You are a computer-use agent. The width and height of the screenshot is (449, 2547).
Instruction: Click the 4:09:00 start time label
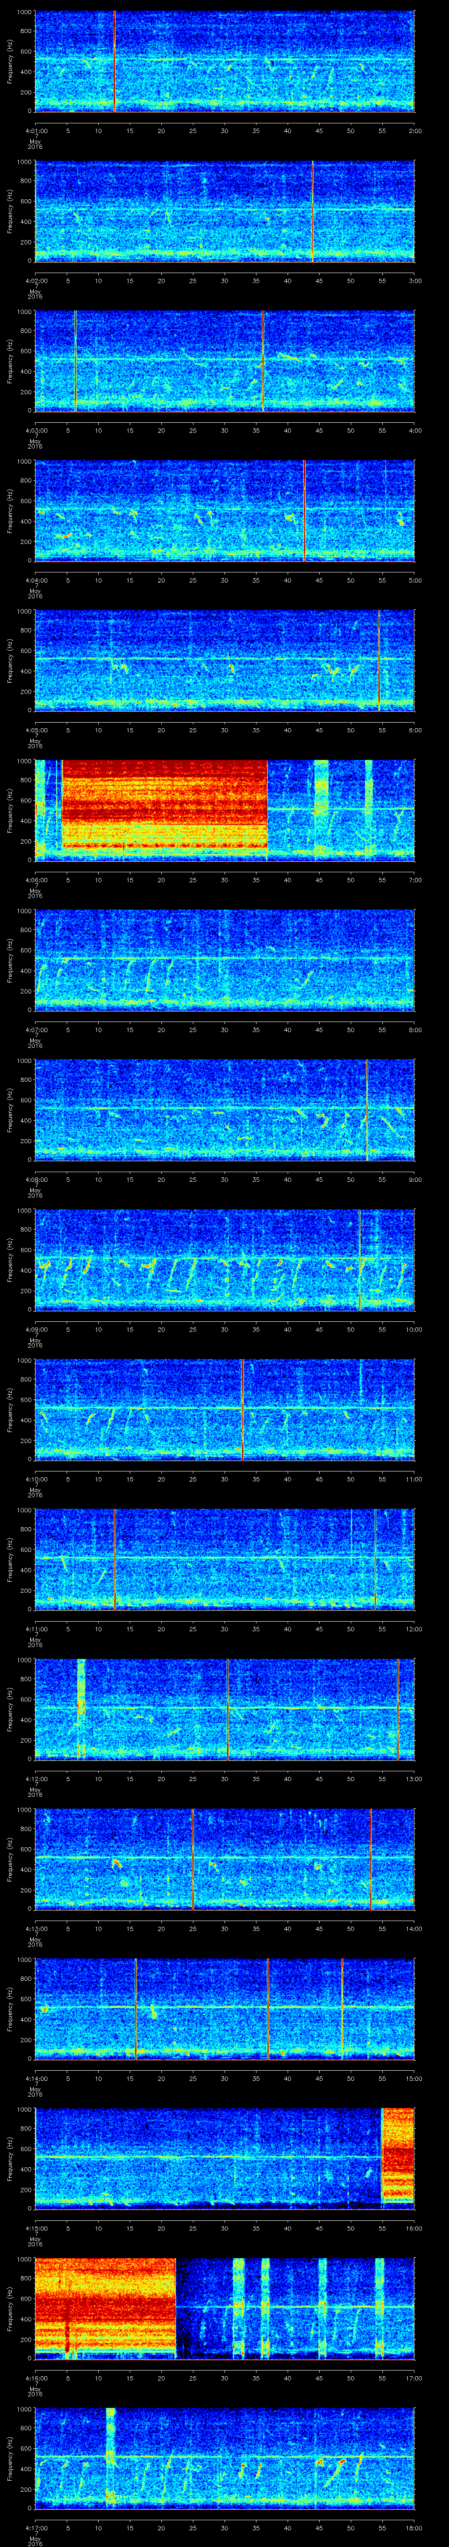36,1329
